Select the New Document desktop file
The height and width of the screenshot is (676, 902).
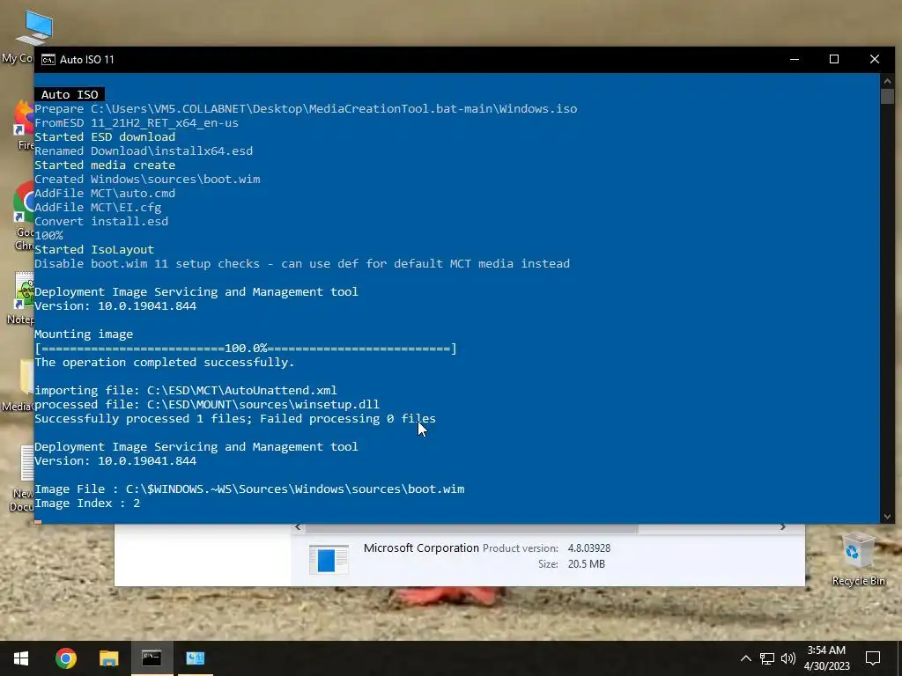coord(23,478)
